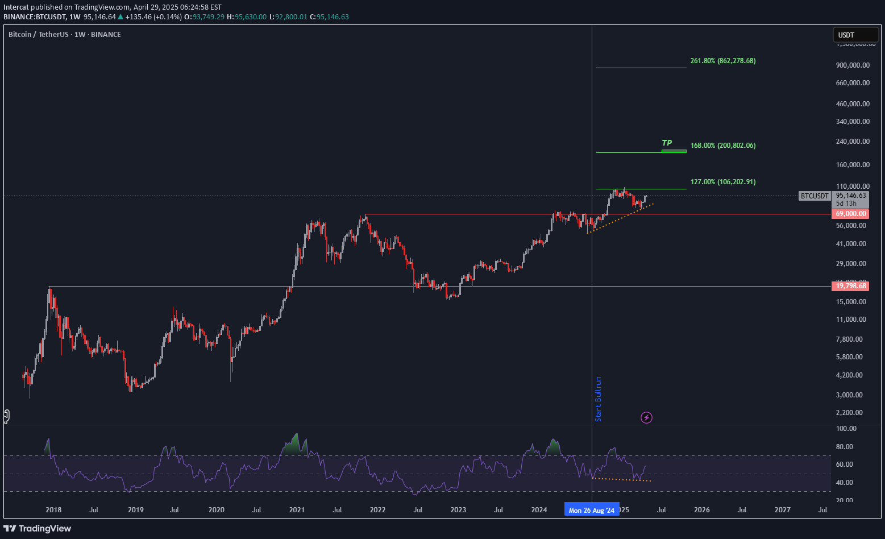The width and height of the screenshot is (885, 539).
Task: Click the 460,000.00 price axis label
Action: pyautogui.click(x=853, y=103)
